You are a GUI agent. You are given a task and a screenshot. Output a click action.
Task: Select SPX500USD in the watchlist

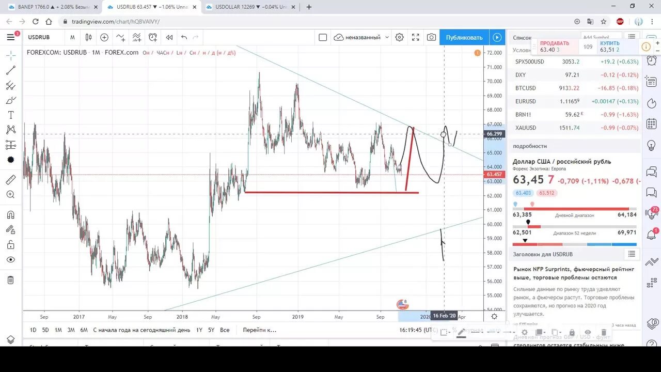coord(575,61)
